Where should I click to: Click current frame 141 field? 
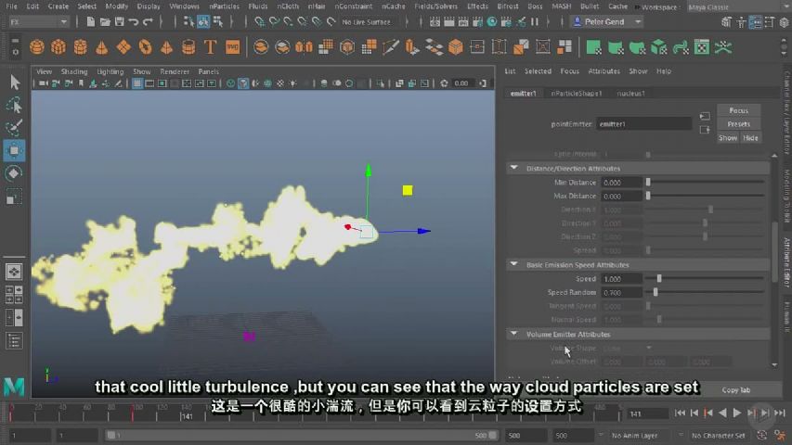pyautogui.click(x=647, y=413)
